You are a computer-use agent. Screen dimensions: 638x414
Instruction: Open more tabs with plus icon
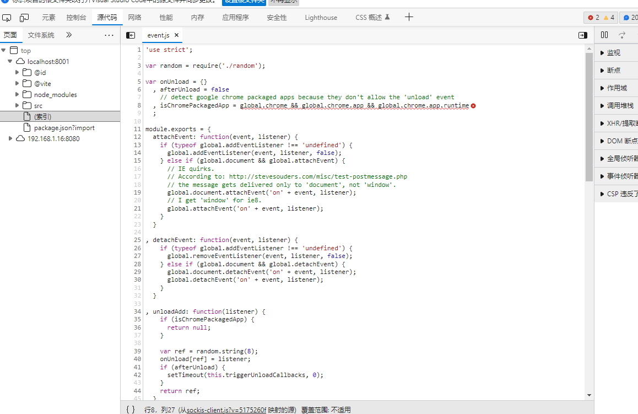(409, 17)
